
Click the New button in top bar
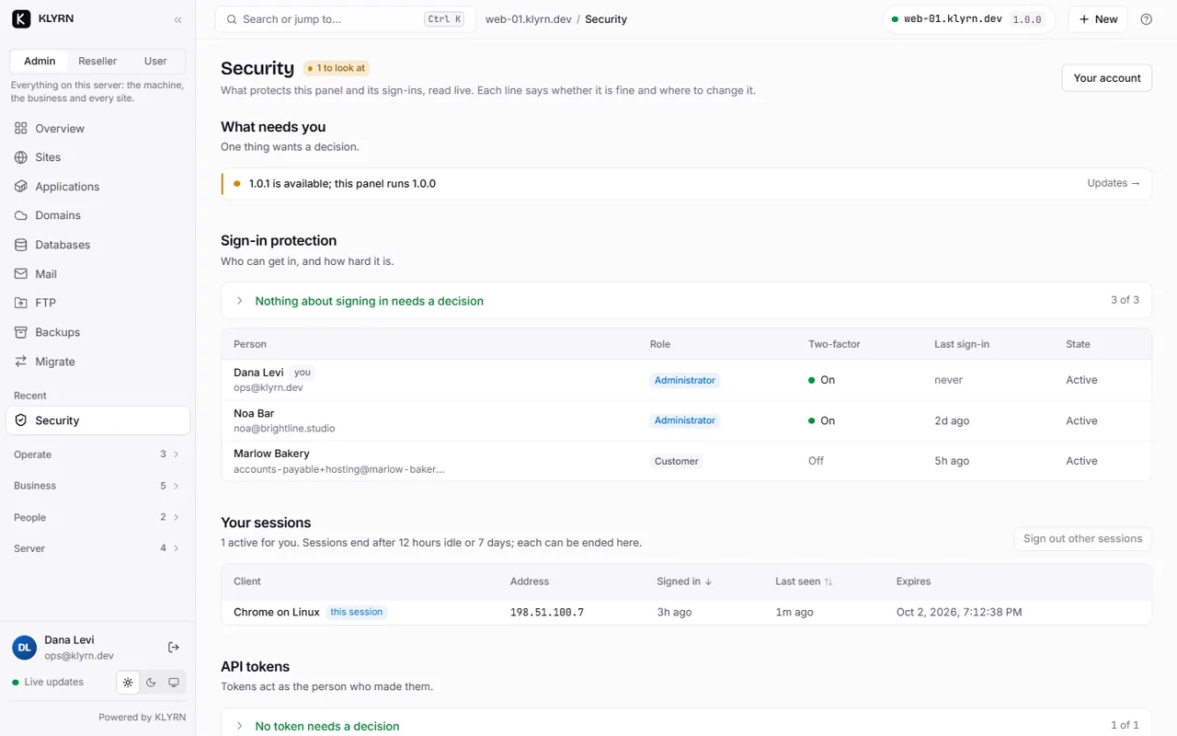tap(1098, 19)
